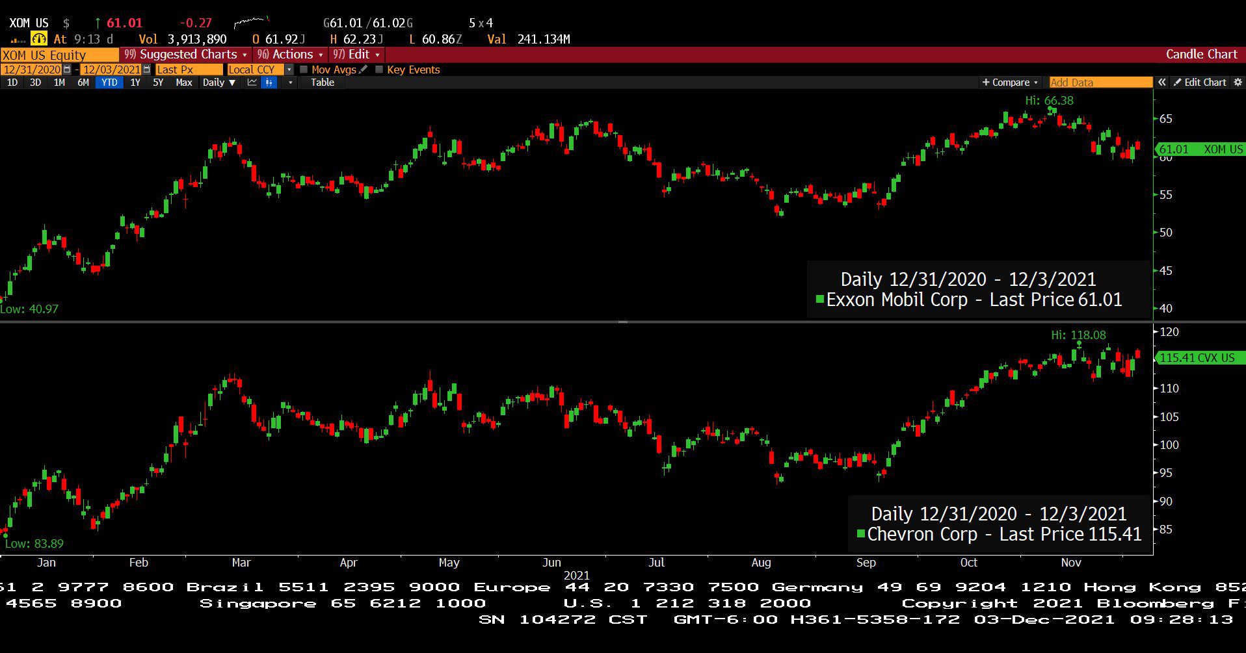Screen dimensions: 1246x653
Task: Click the Add Data input field
Action: pyautogui.click(x=1100, y=83)
